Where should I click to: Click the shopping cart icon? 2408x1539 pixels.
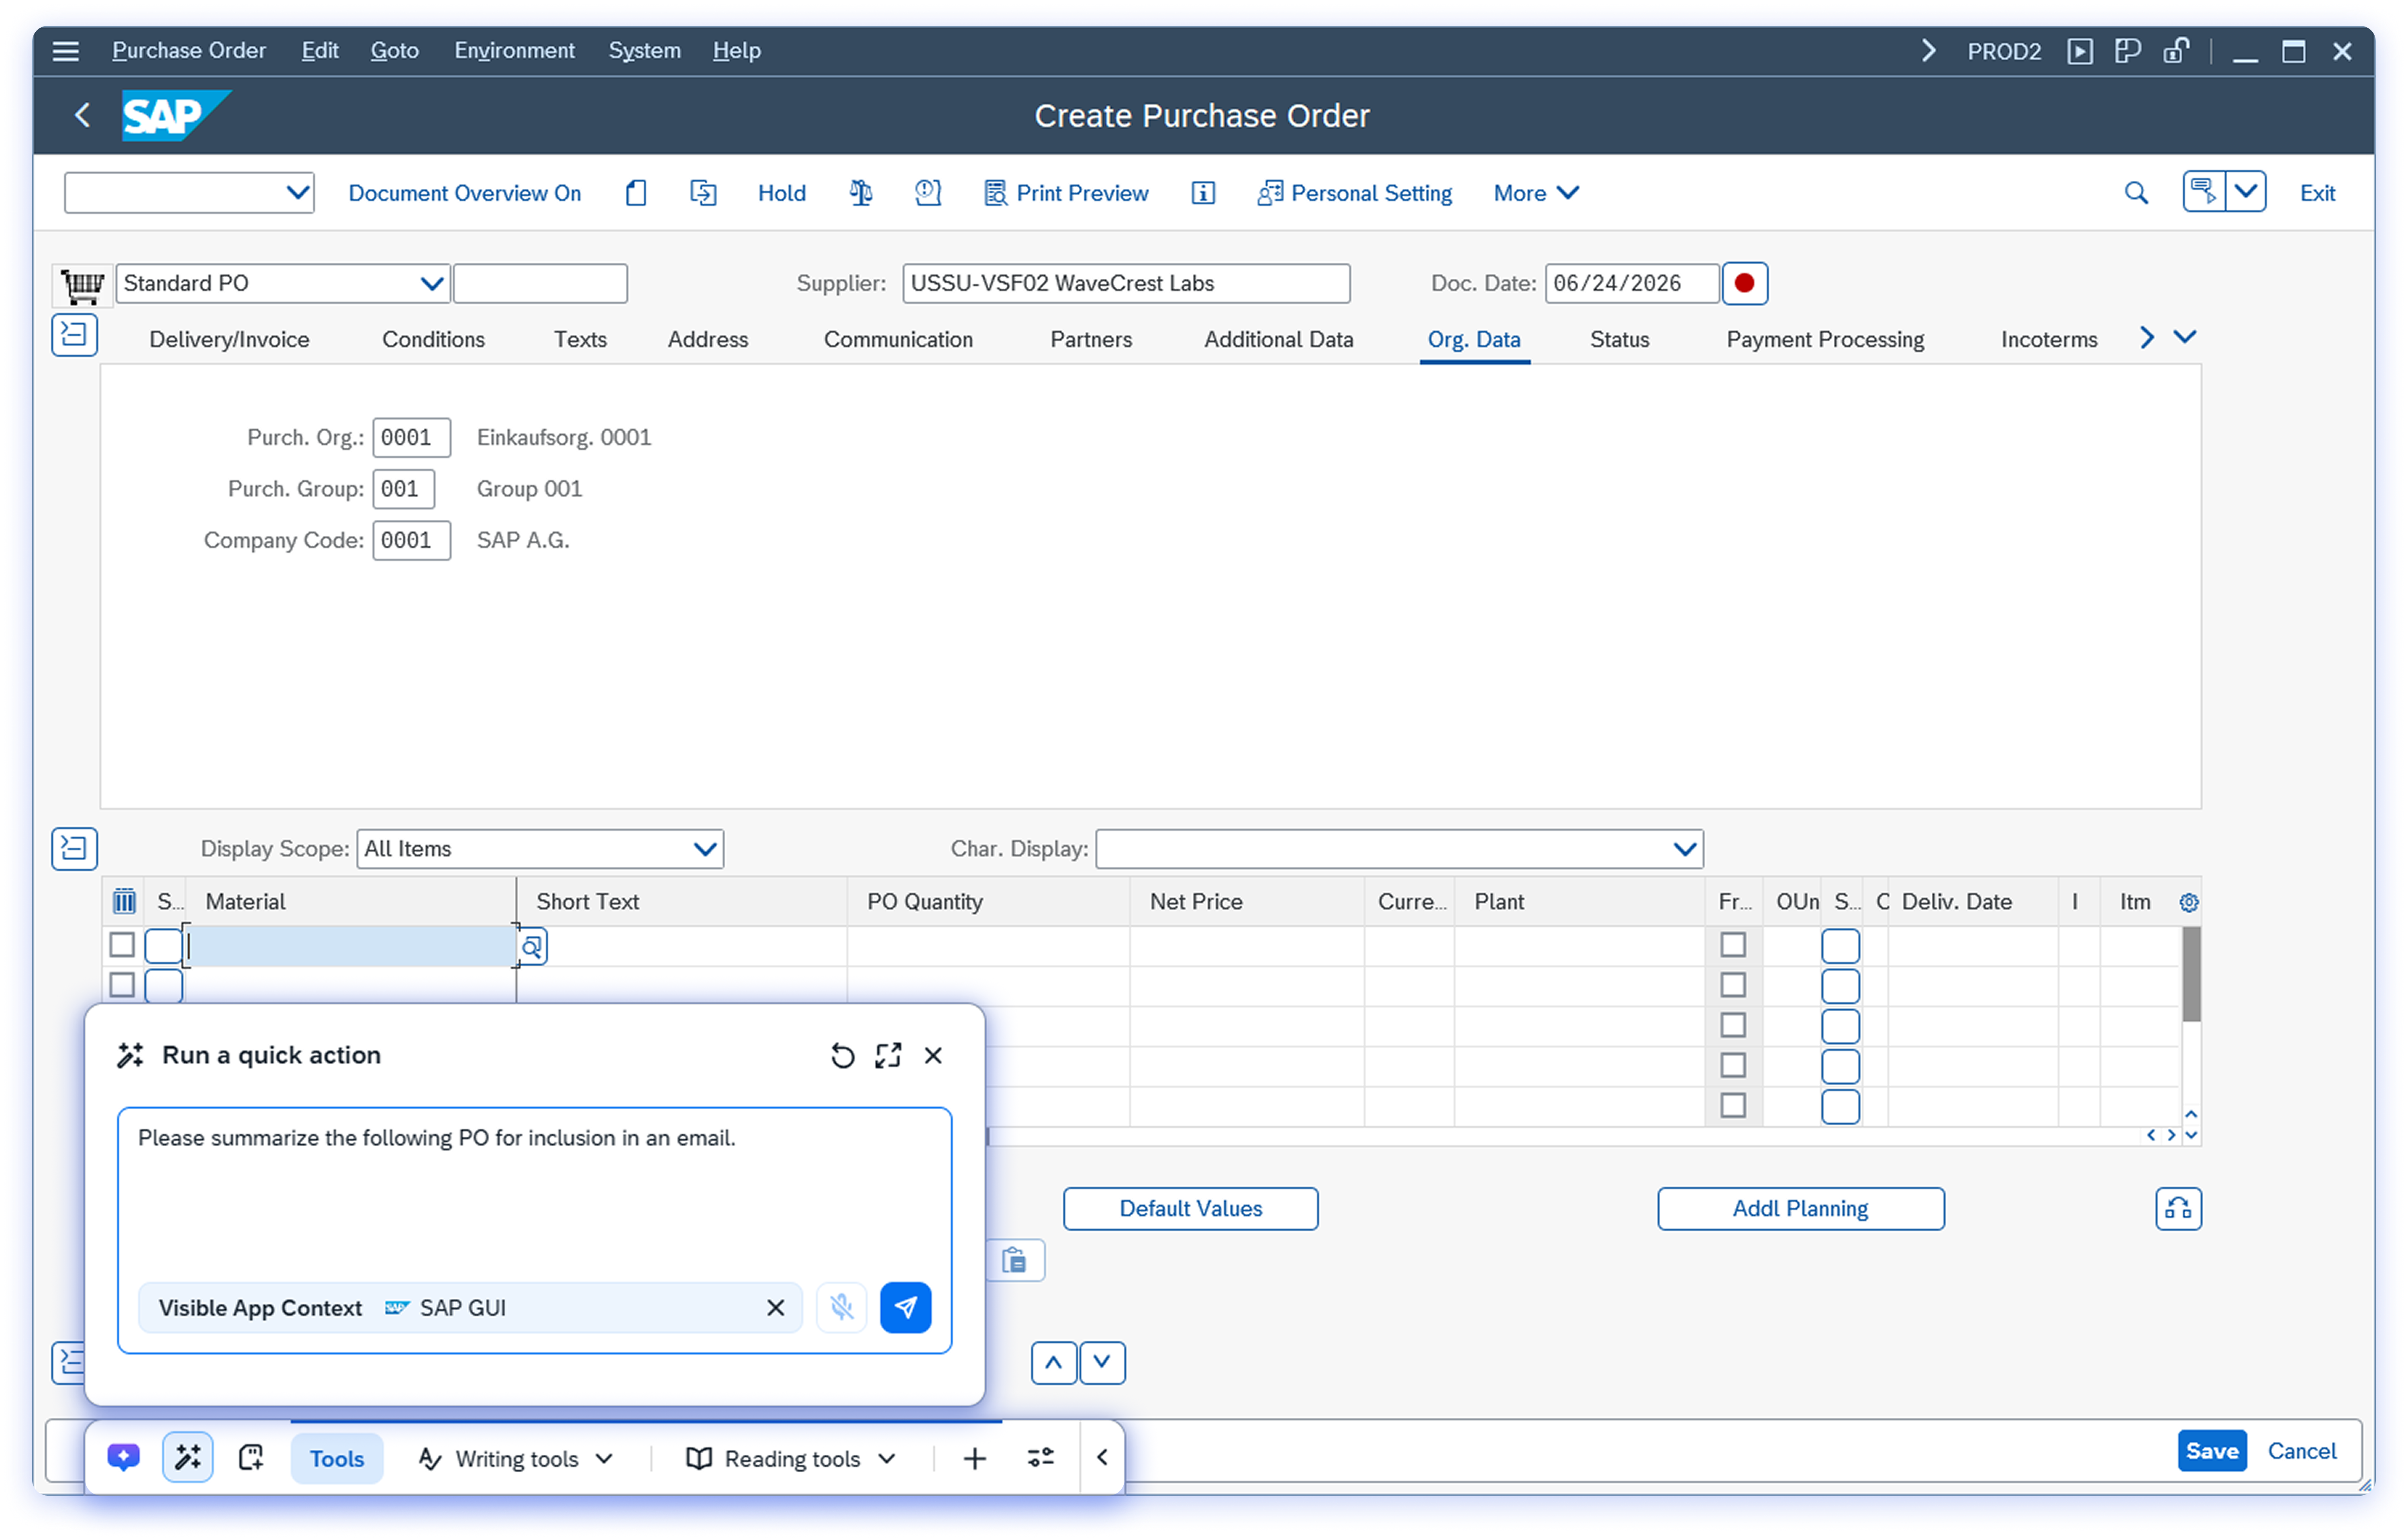coord(82,285)
